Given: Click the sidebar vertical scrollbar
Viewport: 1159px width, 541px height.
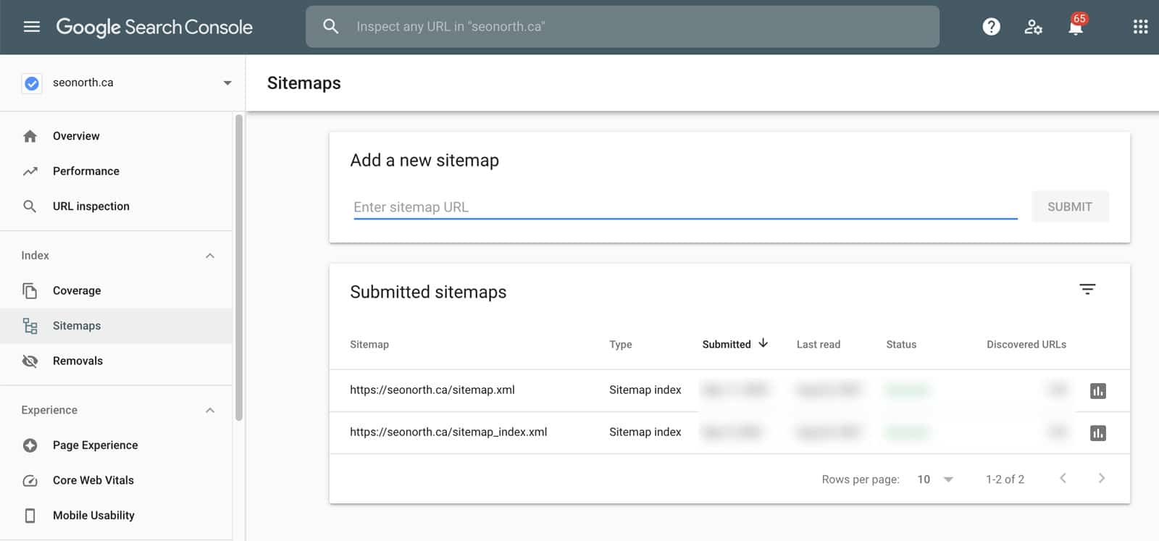Looking at the screenshot, I should [x=239, y=267].
